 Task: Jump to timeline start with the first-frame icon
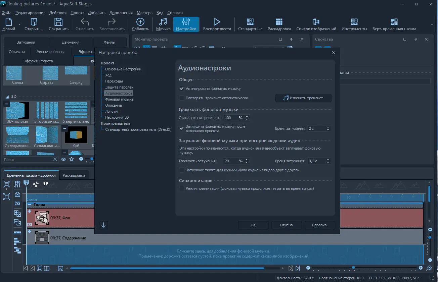point(26,268)
